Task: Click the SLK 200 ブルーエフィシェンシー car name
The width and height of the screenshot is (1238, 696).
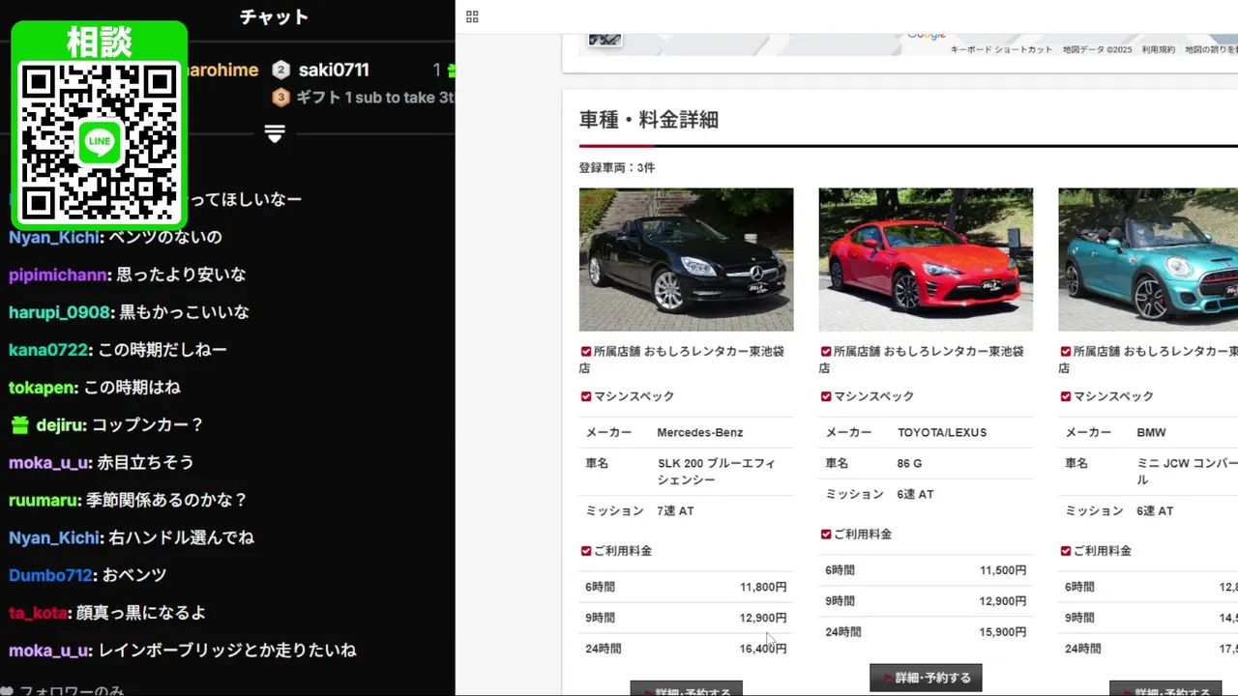Action: tap(717, 472)
